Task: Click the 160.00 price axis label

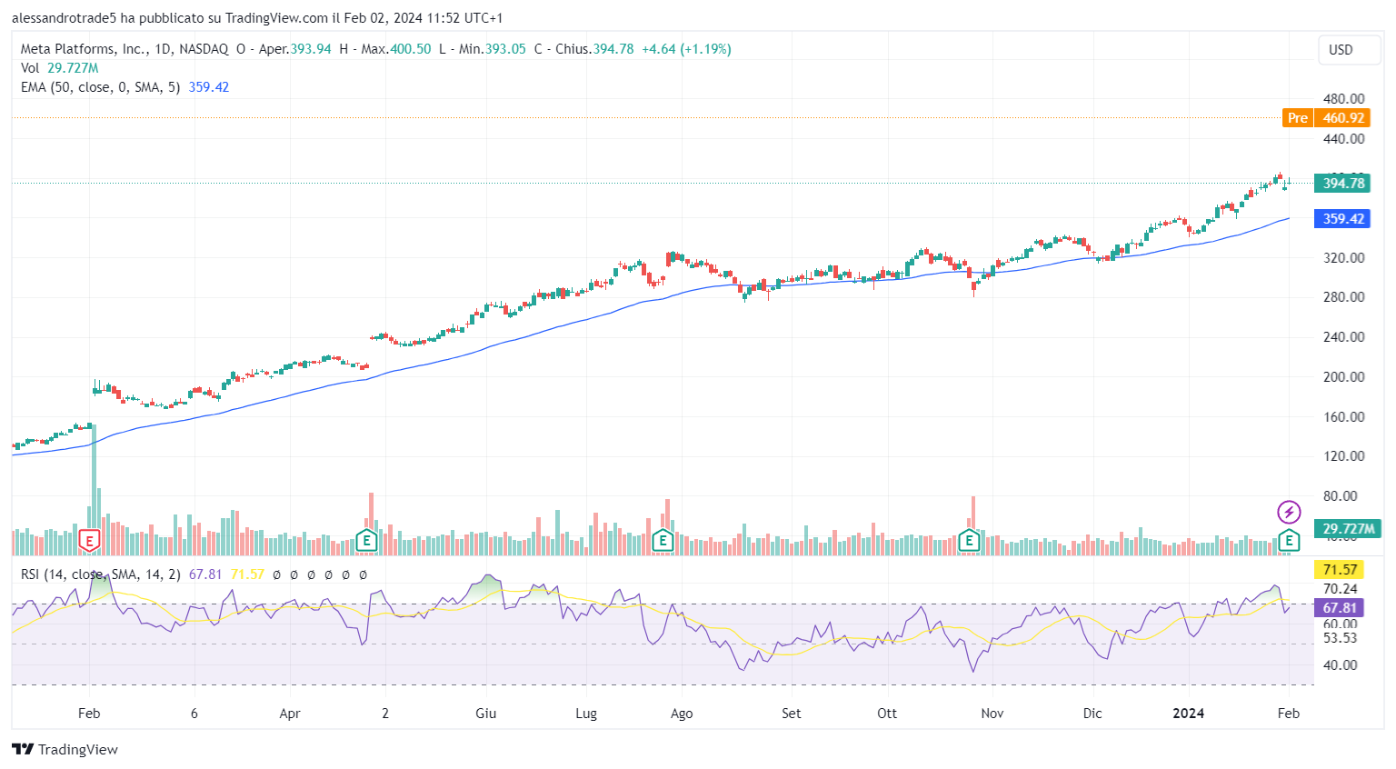Action: pyautogui.click(x=1344, y=417)
